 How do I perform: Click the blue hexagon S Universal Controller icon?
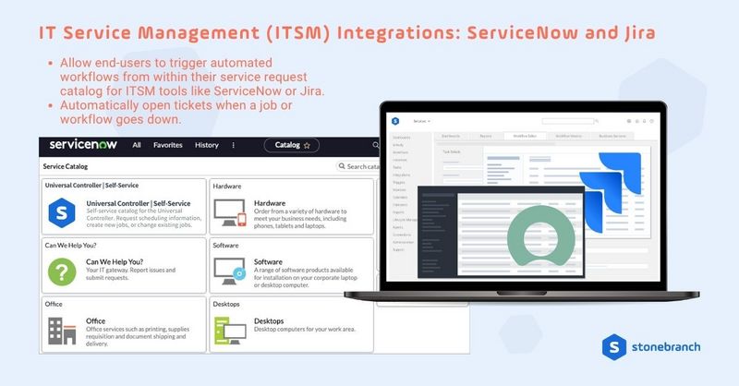point(62,213)
